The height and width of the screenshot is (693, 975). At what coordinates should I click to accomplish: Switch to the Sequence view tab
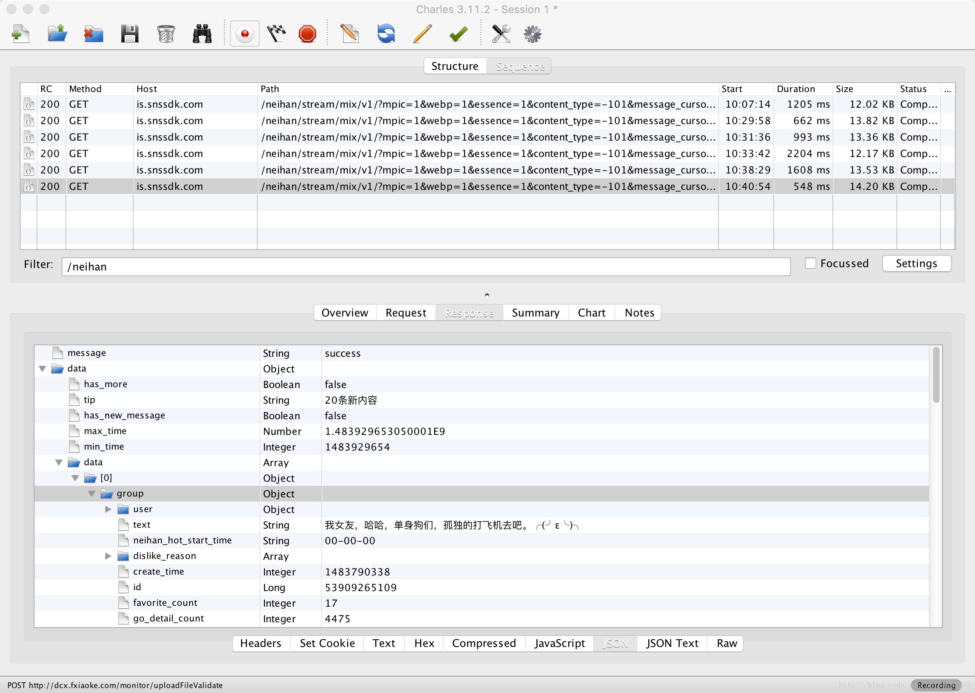point(519,67)
